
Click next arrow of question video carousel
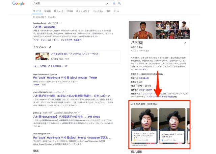189,126
